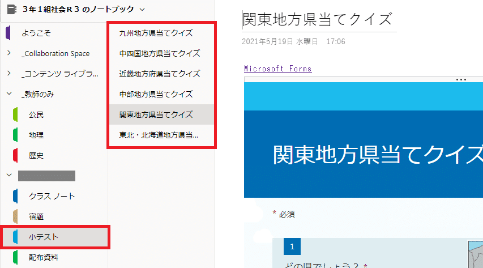Expand the _コンテンツ ライブラリ group
The image size is (483, 268).
click(9, 74)
